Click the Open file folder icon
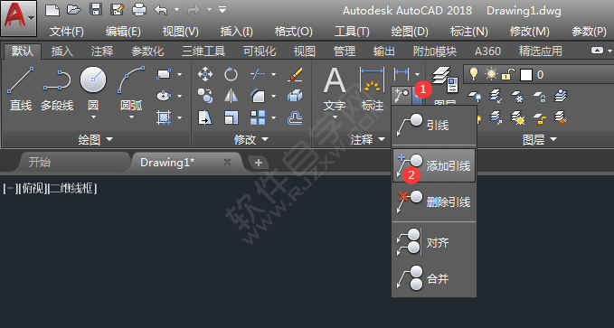The image size is (614, 328). click(73, 10)
